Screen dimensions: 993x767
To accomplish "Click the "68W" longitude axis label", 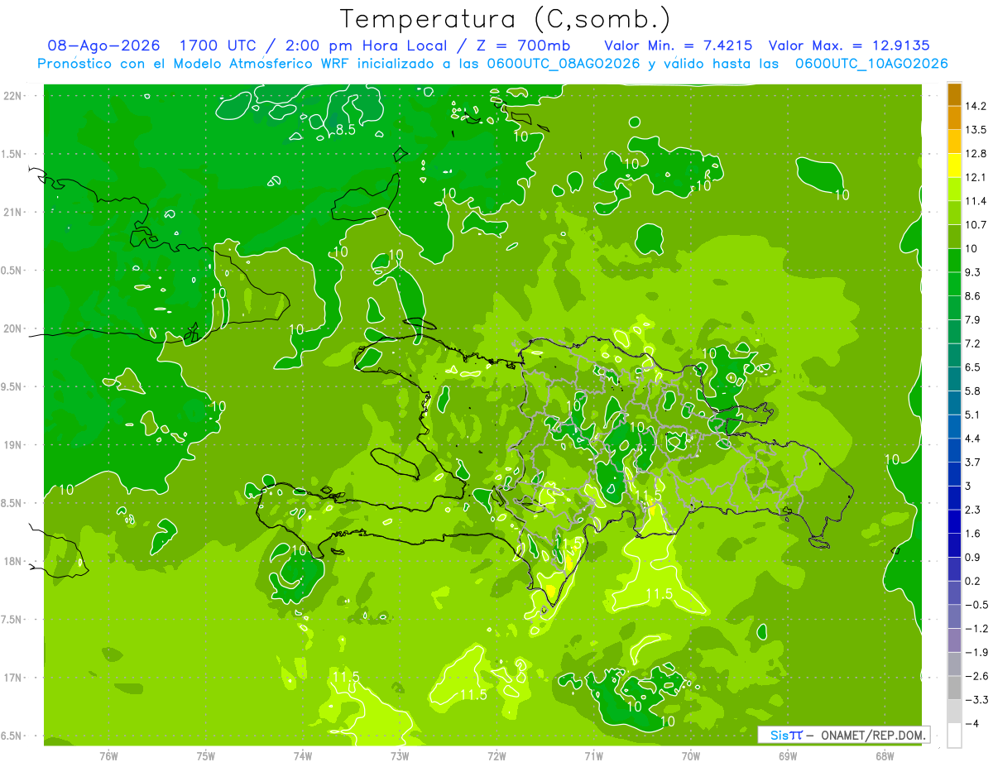I will coord(885,756).
